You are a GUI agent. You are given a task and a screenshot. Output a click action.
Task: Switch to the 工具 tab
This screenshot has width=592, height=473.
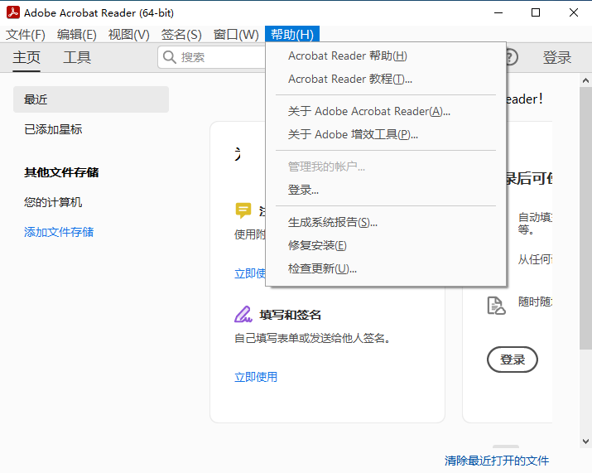(77, 57)
